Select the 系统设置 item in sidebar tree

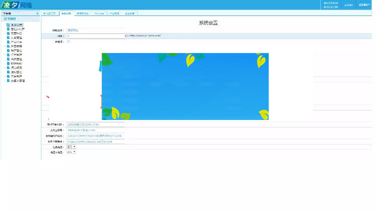point(17,24)
